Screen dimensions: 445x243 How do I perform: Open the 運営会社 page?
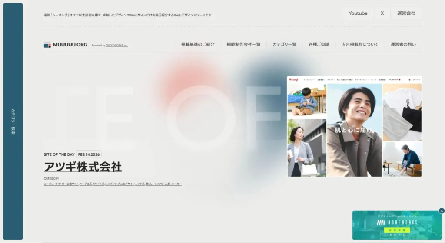click(406, 13)
